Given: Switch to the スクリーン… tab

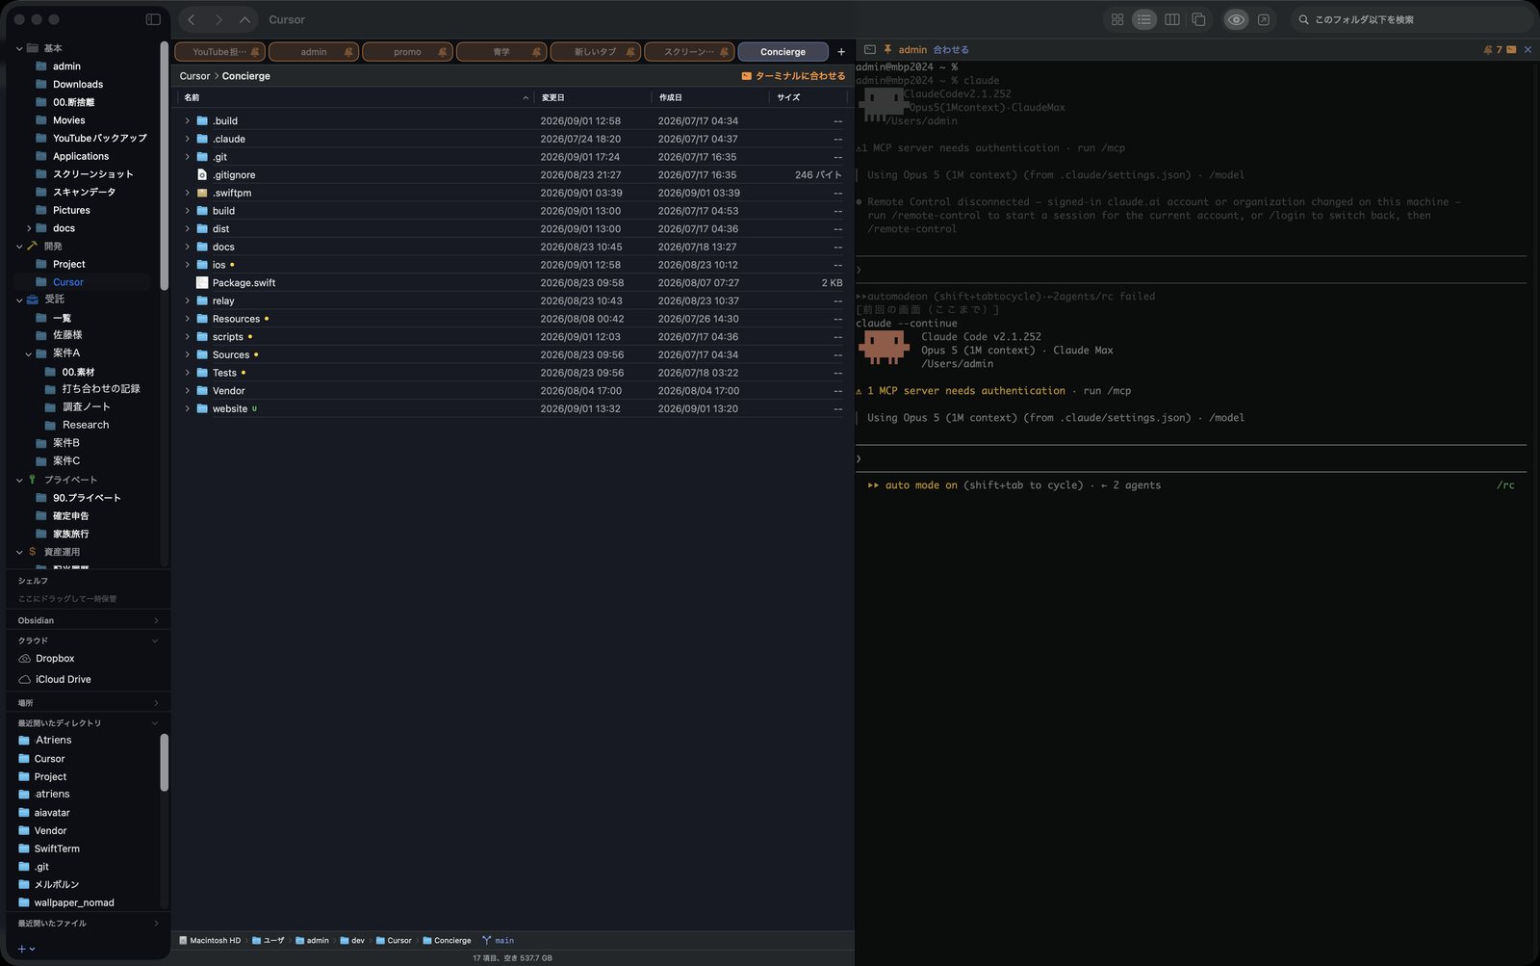Looking at the screenshot, I should point(689,52).
